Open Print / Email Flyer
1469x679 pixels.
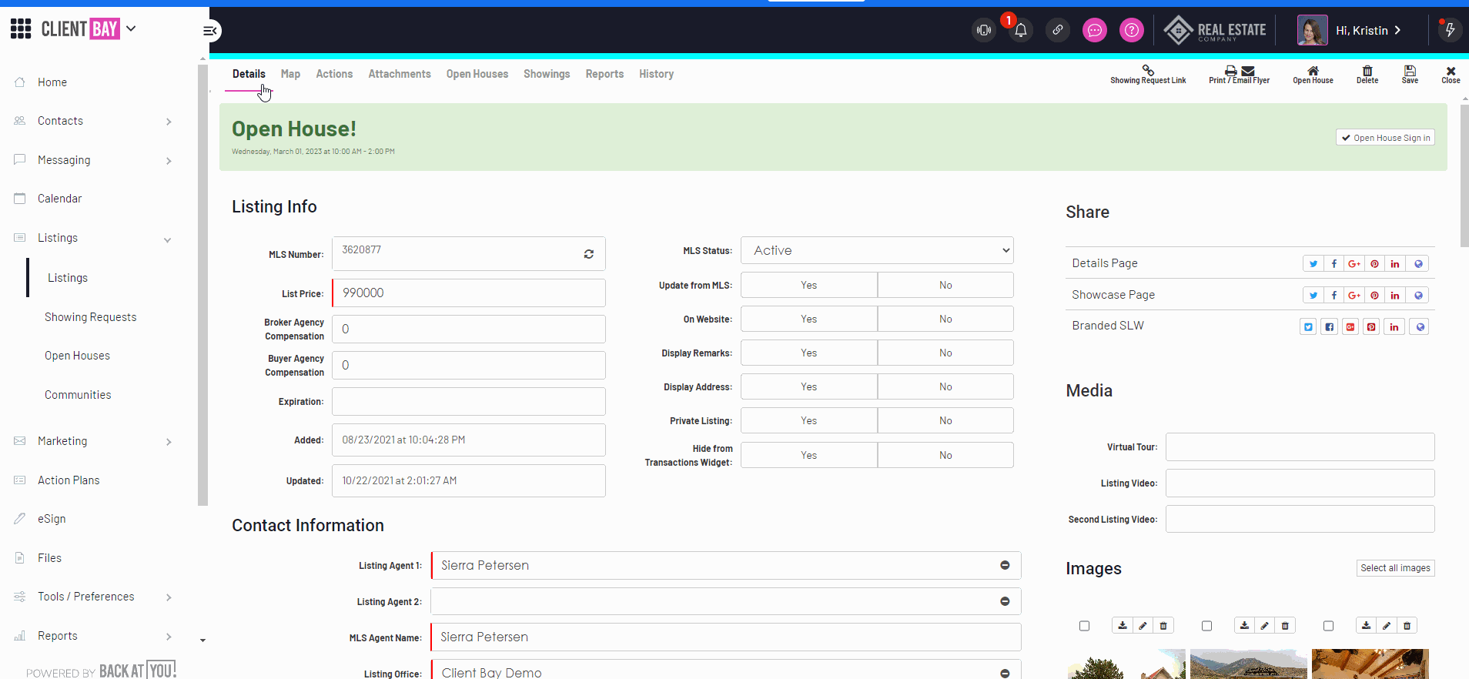point(1239,75)
